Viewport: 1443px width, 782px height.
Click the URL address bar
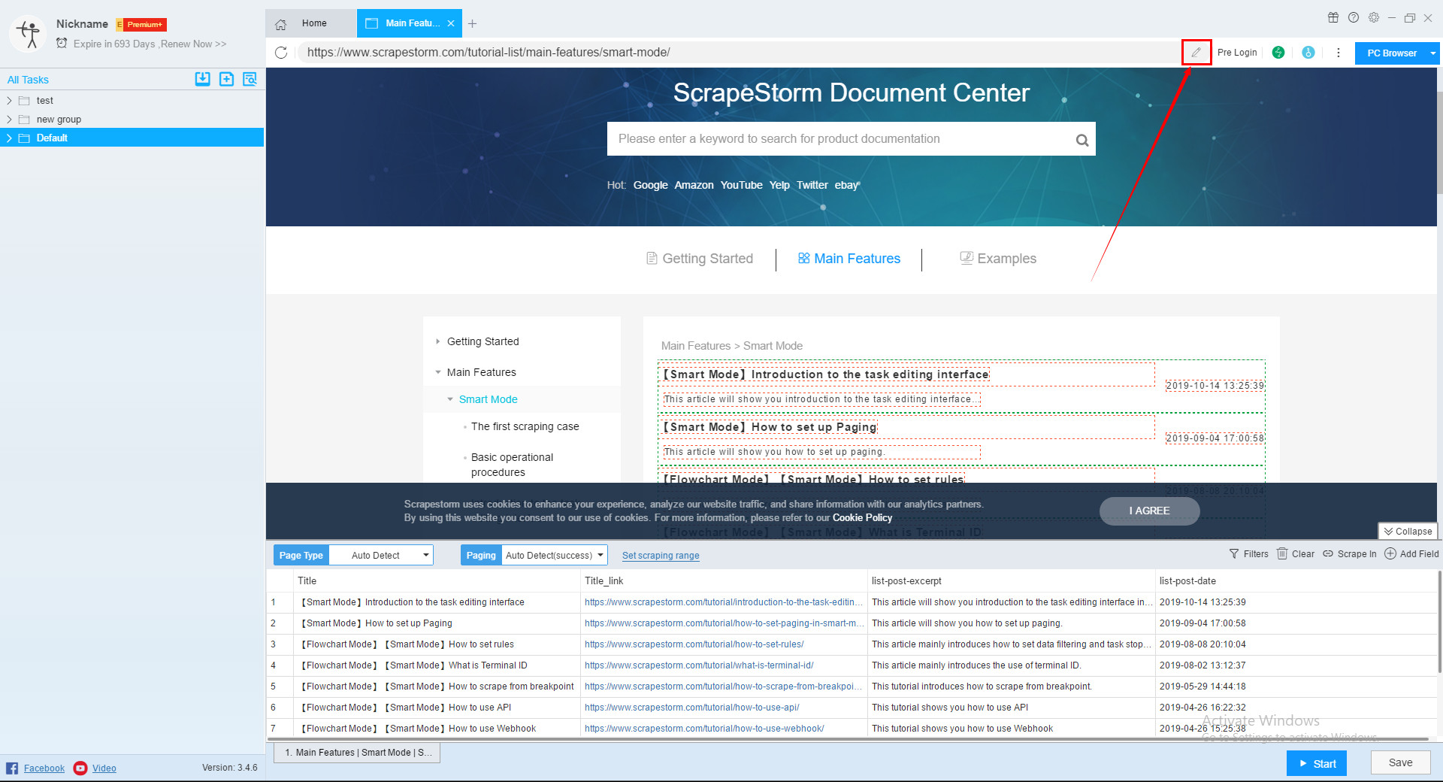click(740, 53)
